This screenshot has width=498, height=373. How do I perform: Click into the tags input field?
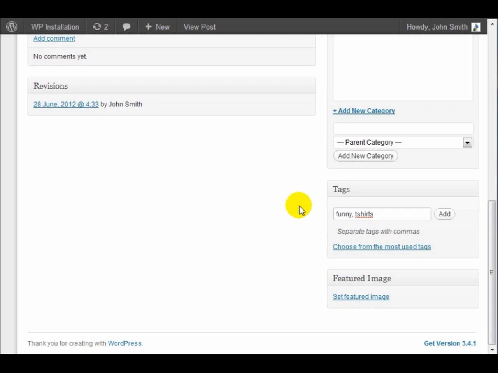382,214
